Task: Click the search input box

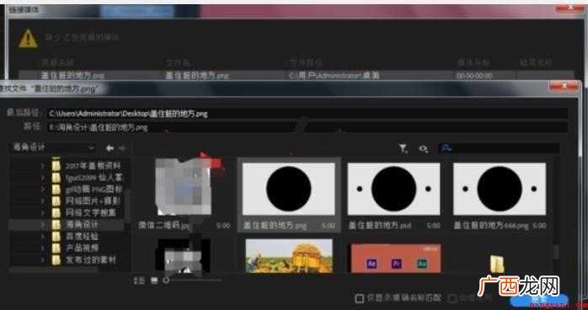Action: (499, 148)
